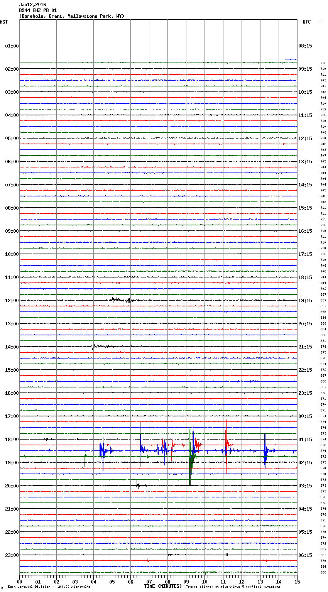
Task: Click the '08:15' UTC time label
Action: tap(305, 46)
